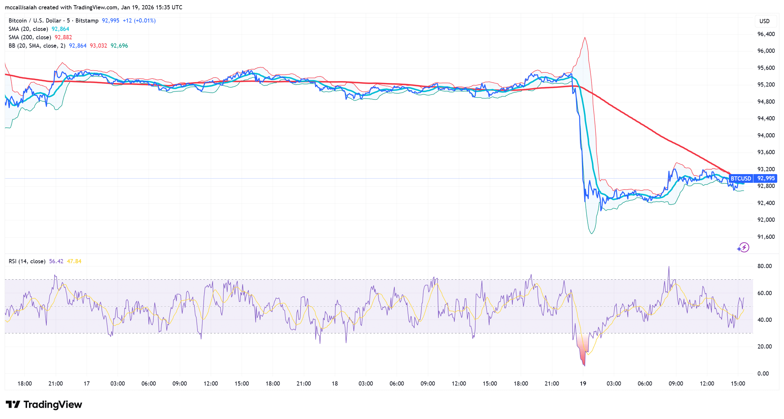Click the 15:00 label at far right of time axis
Viewport: 784px width, 419px height.
[738, 383]
